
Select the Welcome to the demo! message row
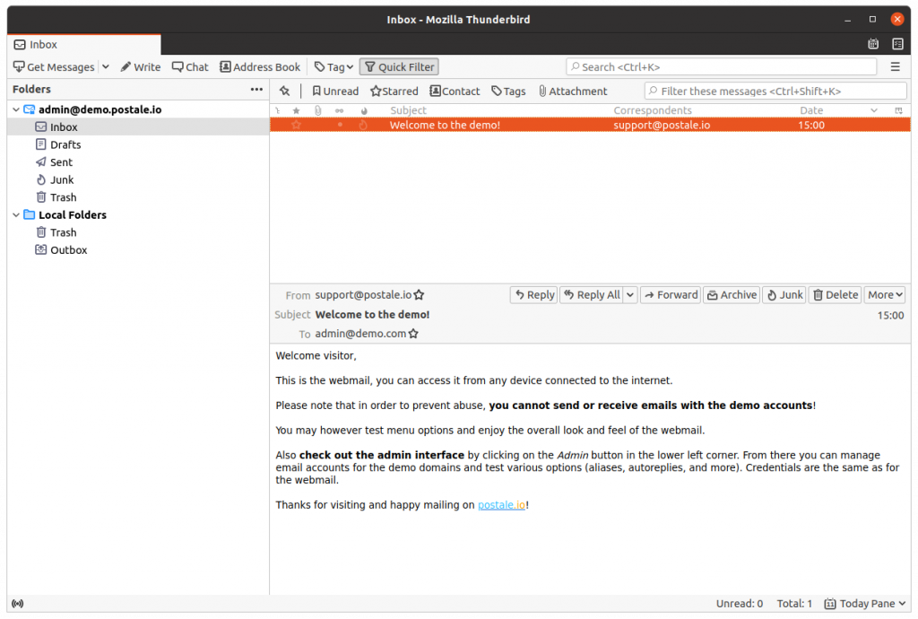590,125
